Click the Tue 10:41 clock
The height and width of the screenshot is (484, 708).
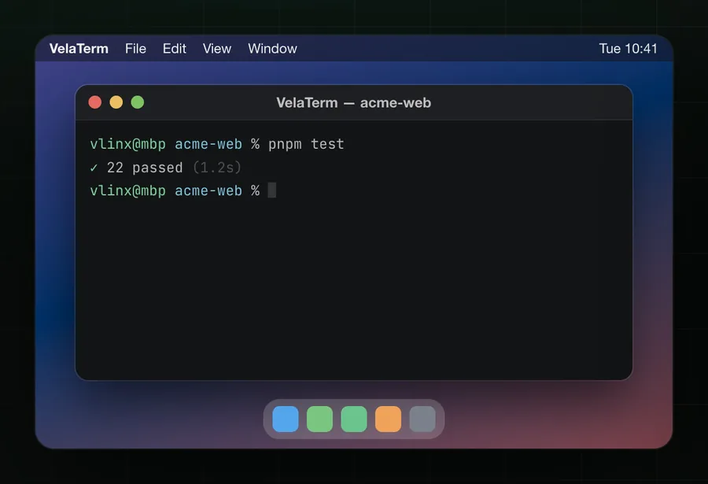(628, 48)
